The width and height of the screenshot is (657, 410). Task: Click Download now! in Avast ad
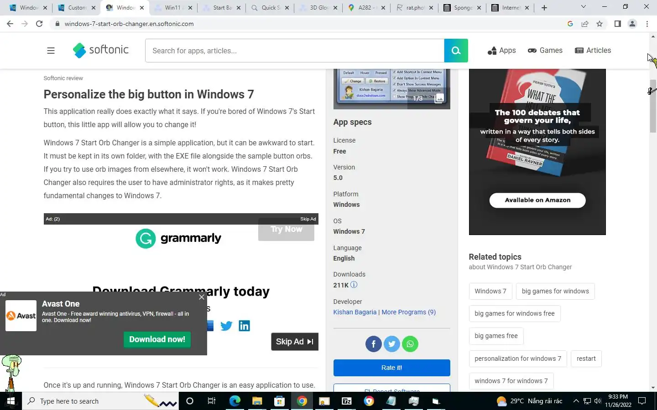(157, 339)
